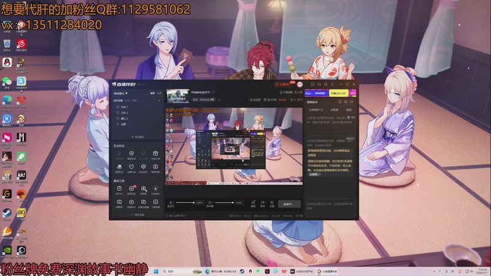This screenshot has height=276, width=491.
Task: Click the 去查看 link in the notice
Action: click(x=314, y=174)
